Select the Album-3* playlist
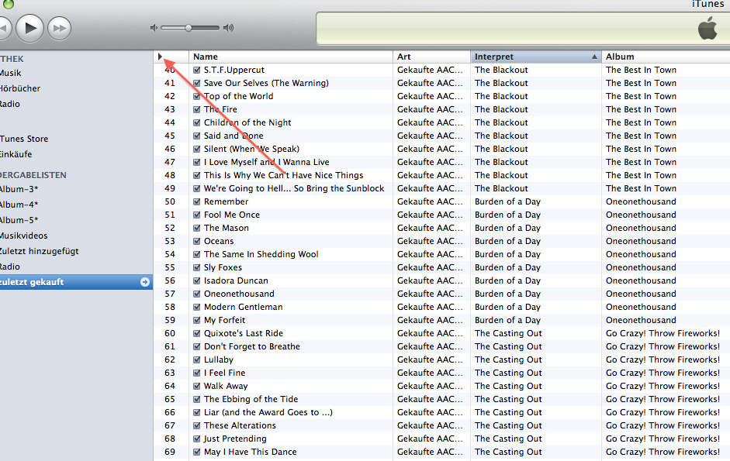The width and height of the screenshot is (730, 461). 19,189
